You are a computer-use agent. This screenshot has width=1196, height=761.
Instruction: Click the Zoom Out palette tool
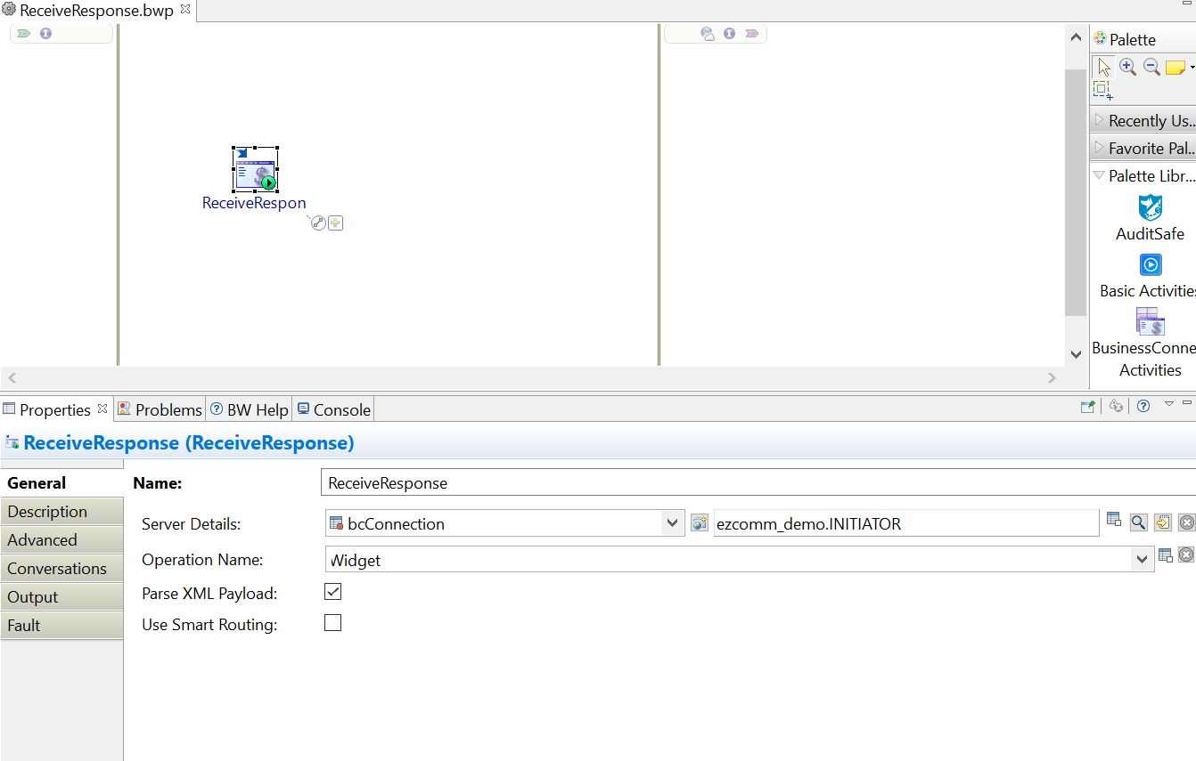pyautogui.click(x=1151, y=67)
